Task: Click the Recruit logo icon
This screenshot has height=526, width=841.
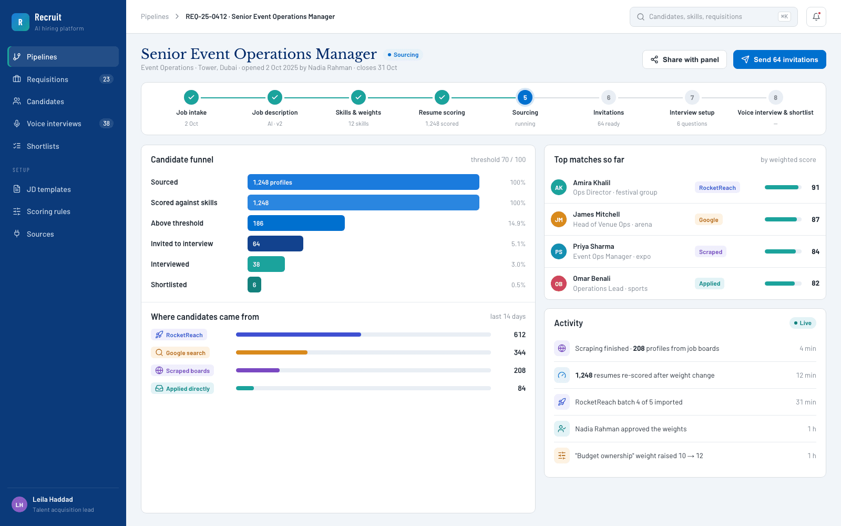Action: [x=20, y=22]
